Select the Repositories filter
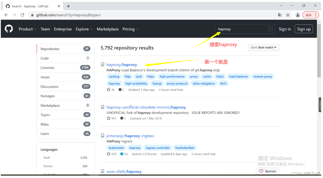The image size is (323, 178). (x=66, y=49)
